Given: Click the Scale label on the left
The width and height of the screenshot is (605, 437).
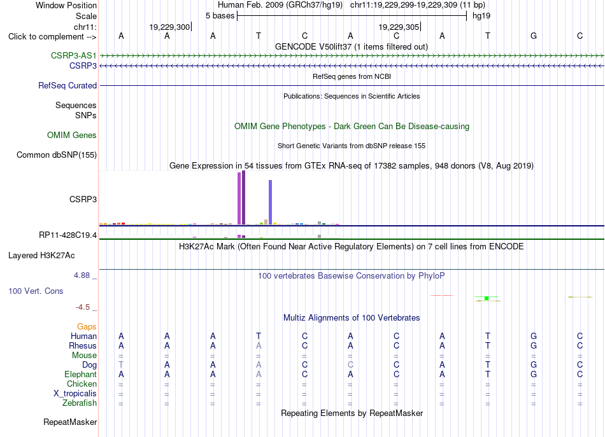Looking at the screenshot, I should [86, 16].
